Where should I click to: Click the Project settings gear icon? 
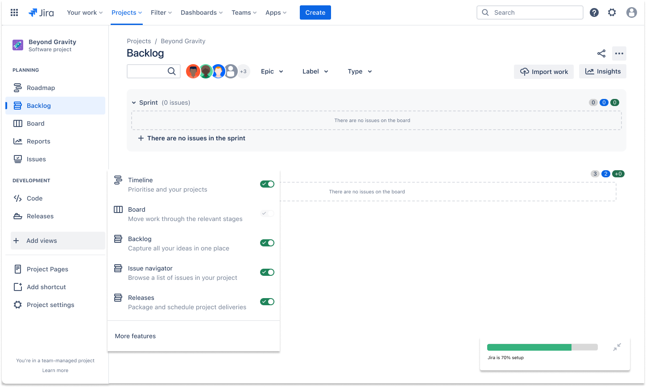pos(18,305)
